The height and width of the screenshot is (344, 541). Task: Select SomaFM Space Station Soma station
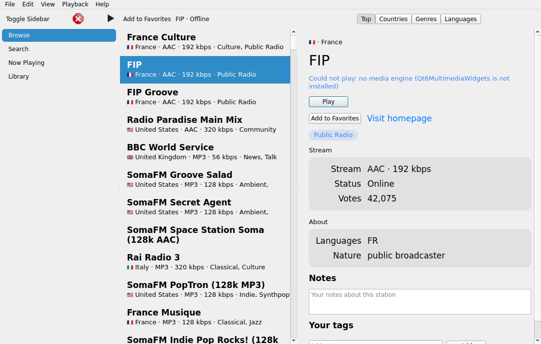(x=205, y=235)
